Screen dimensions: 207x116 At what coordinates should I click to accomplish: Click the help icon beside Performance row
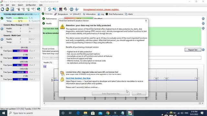pos(203,19)
